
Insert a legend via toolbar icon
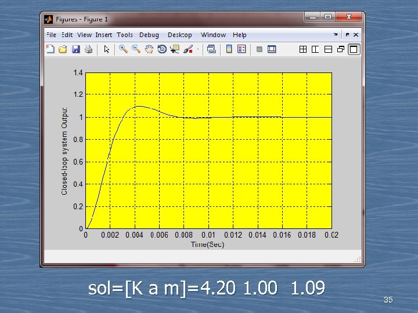tap(242, 49)
